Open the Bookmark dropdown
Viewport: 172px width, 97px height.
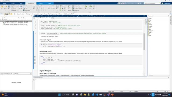pos(27,10)
